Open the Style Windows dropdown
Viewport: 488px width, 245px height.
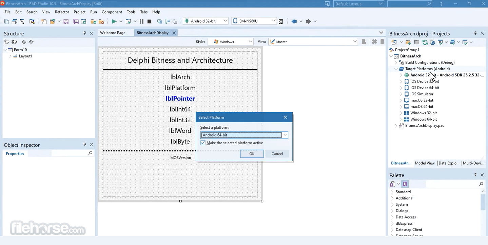pyautogui.click(x=250, y=42)
